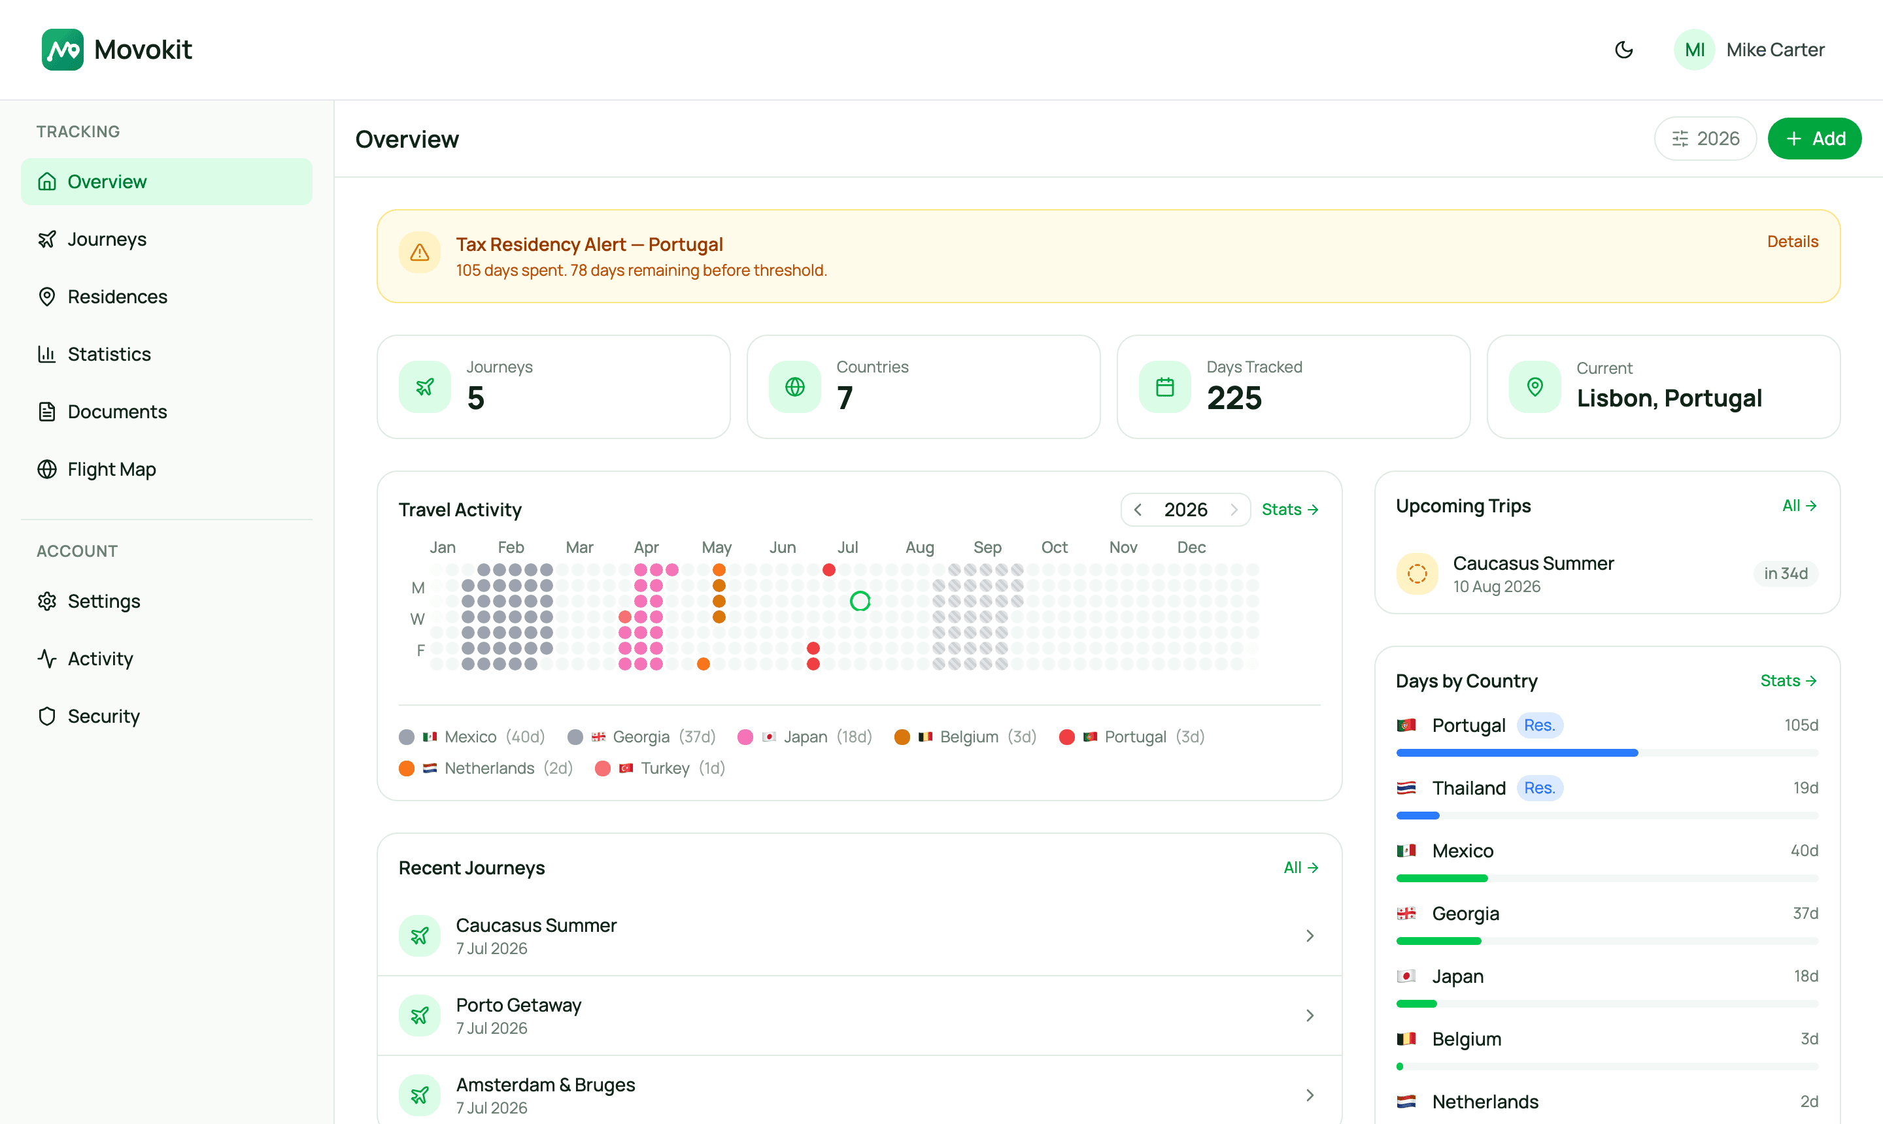The width and height of the screenshot is (1883, 1124).
Task: Open Stats link in Days by Country
Action: (x=1789, y=681)
